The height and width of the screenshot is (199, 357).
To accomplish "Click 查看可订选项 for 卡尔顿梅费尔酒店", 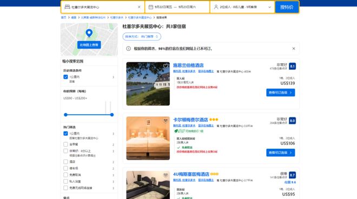I will coord(281,152).
